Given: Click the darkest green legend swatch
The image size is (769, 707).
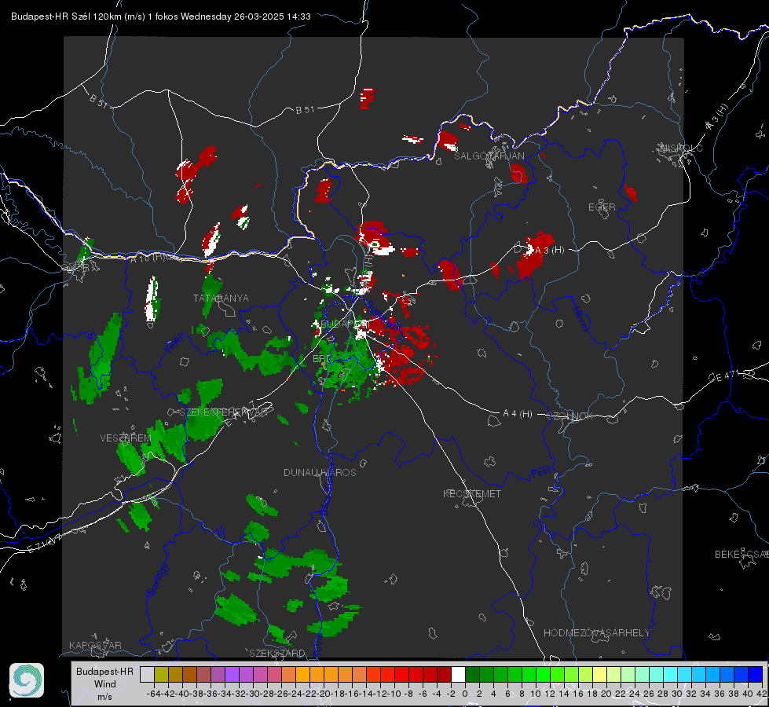Looking at the screenshot, I should pos(472,674).
